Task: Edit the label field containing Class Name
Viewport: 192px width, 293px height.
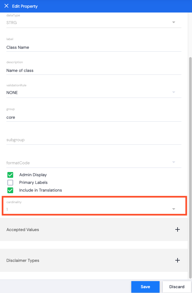Action: click(94, 47)
